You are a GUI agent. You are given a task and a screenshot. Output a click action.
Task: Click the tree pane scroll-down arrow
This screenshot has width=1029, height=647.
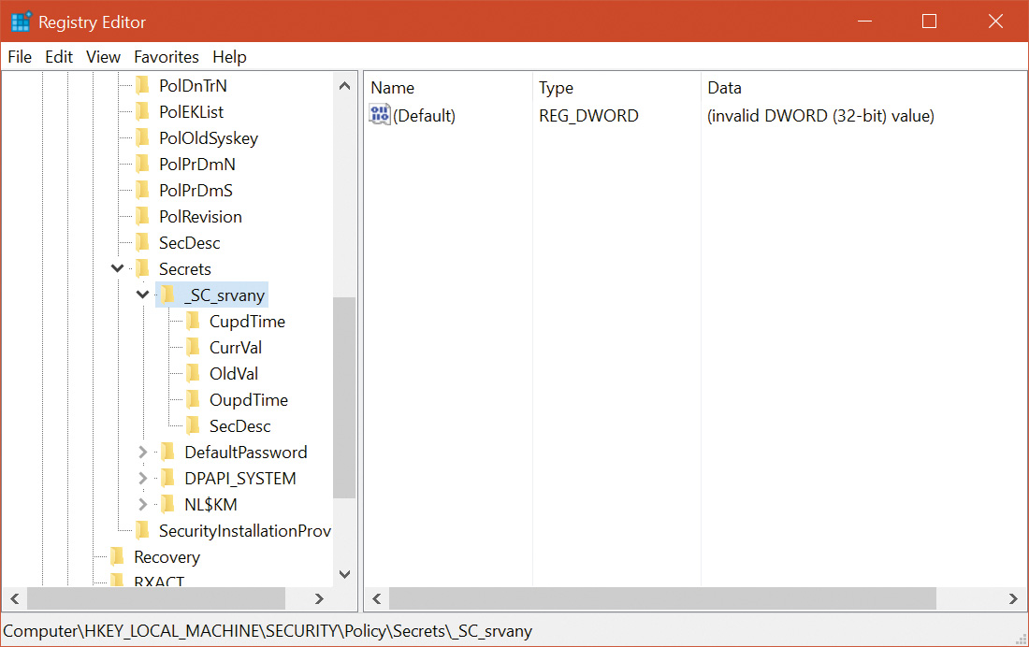tap(344, 574)
